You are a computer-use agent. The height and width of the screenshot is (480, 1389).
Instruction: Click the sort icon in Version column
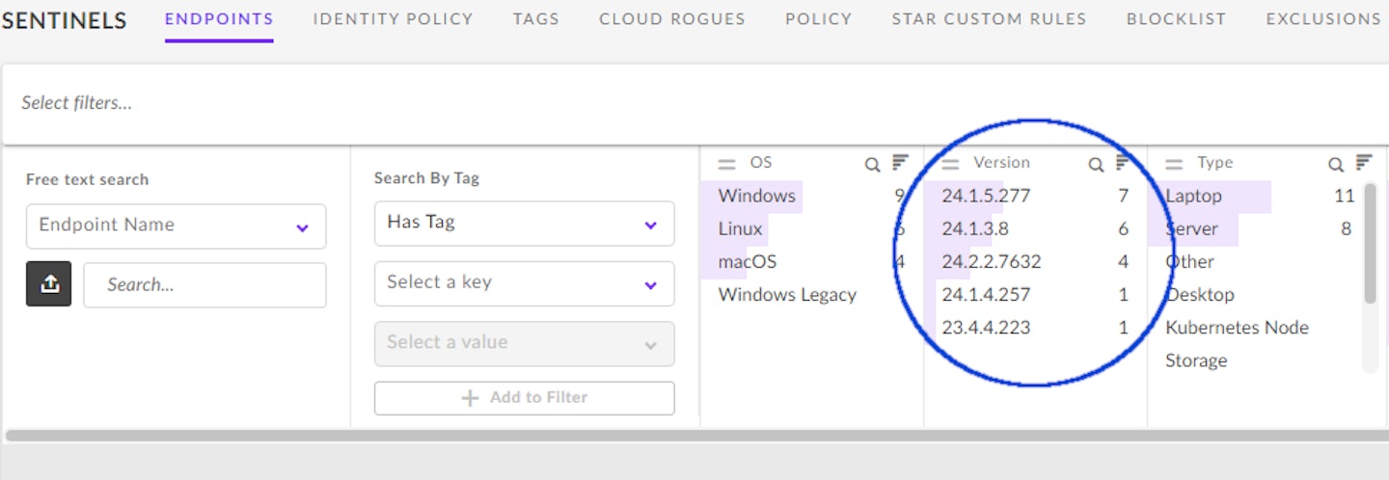point(1123,163)
